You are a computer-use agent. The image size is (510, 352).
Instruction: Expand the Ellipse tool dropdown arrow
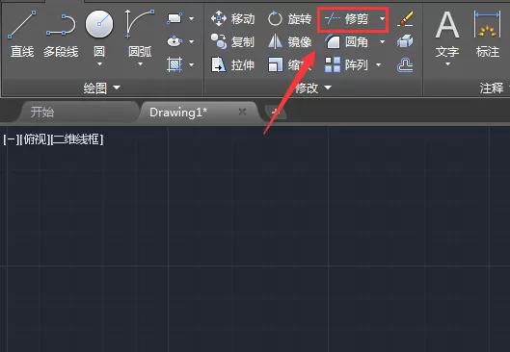click(191, 41)
